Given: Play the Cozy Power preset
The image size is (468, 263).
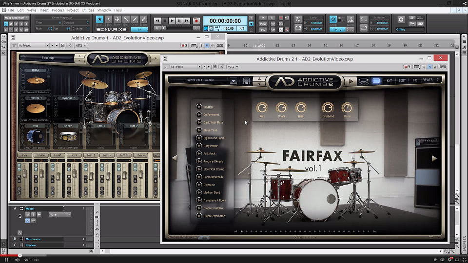Looking at the screenshot, I should [x=199, y=146].
